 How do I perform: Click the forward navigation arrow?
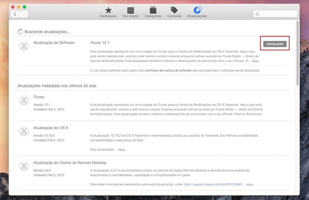(x=24, y=14)
